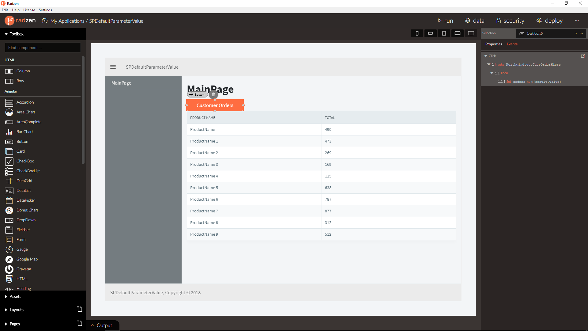The width and height of the screenshot is (588, 331).
Task: Select the Fieldset component icon
Action: coord(9,230)
